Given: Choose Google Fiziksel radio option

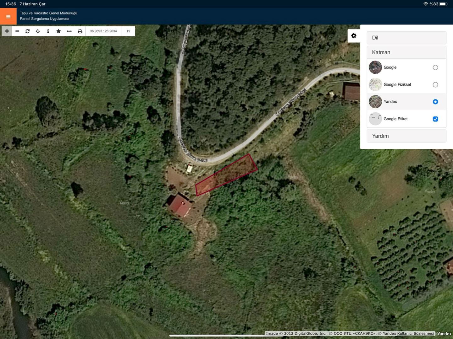Looking at the screenshot, I should (435, 85).
